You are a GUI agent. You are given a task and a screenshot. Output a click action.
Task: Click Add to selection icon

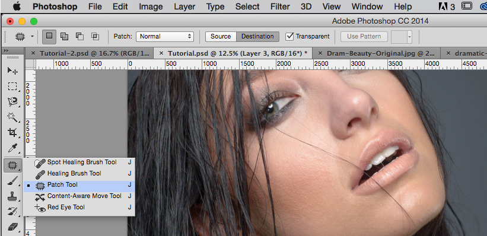click(64, 36)
